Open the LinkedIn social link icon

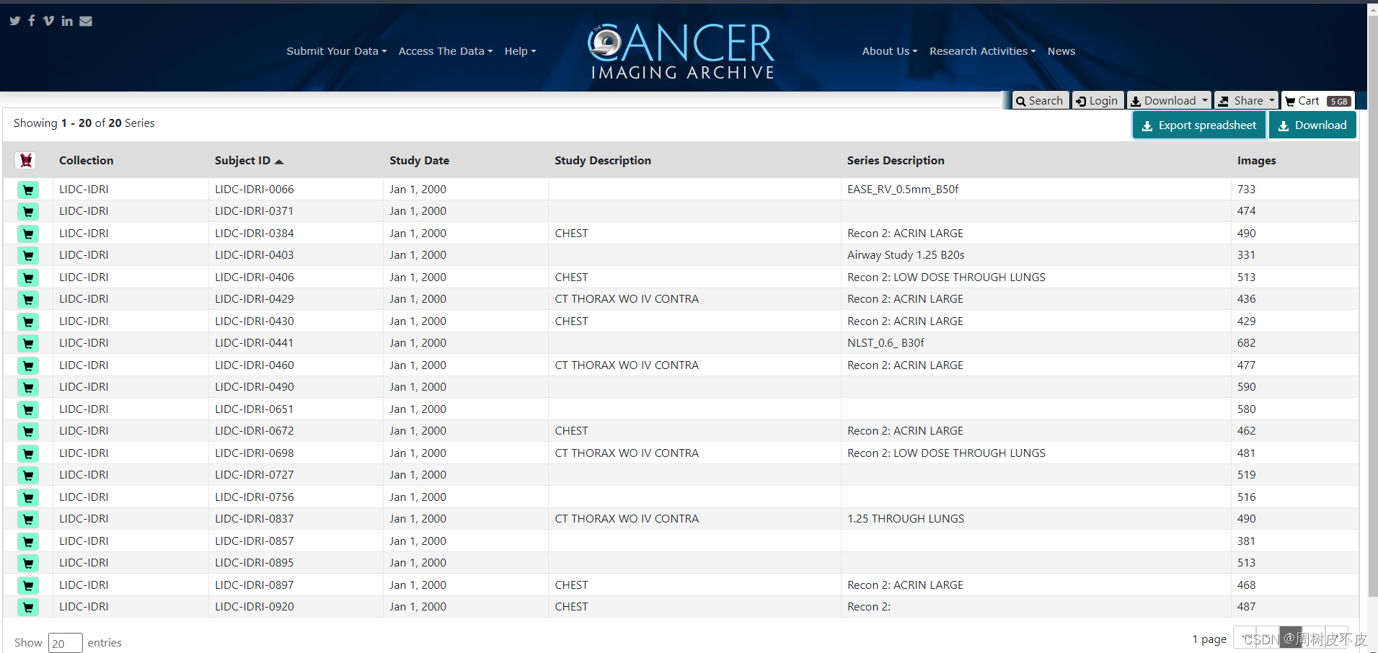click(x=67, y=21)
